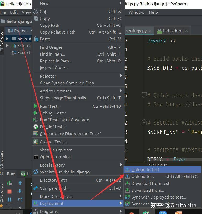Click the Cut scissors icon

click(36, 11)
